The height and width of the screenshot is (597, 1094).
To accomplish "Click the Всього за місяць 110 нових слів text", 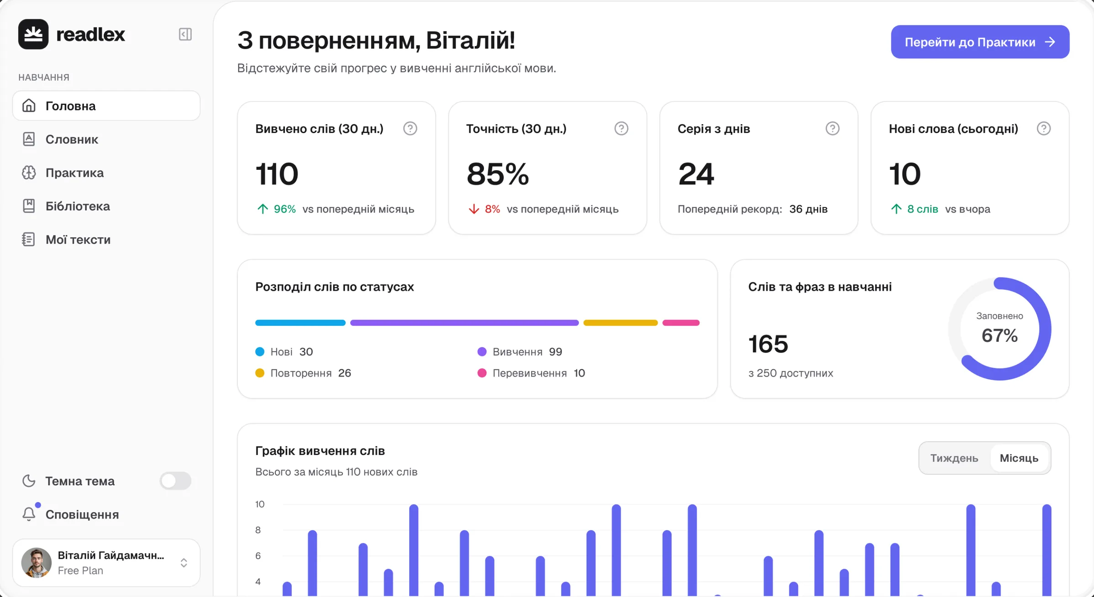I will [x=337, y=472].
